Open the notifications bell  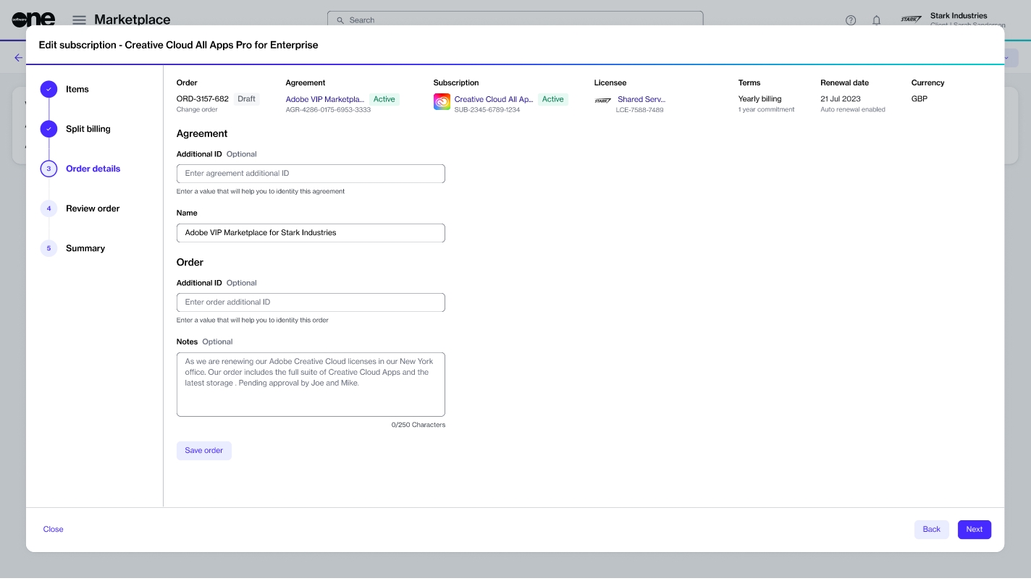876,20
